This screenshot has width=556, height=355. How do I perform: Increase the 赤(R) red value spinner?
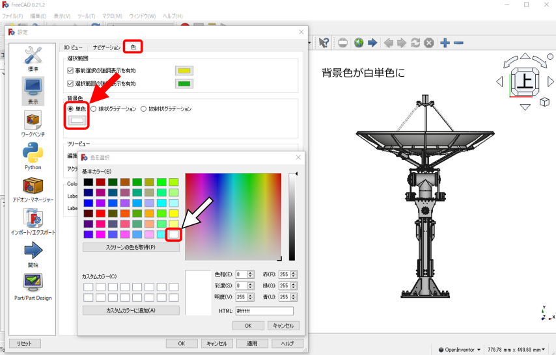294,272
